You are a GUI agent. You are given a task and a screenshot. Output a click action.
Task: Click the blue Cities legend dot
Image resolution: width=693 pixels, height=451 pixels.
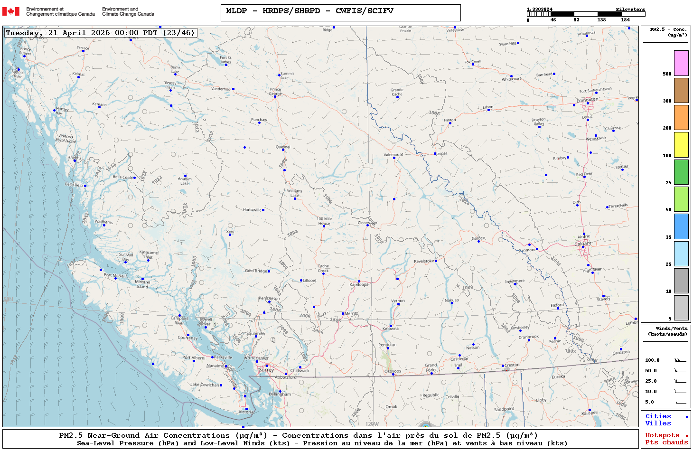[687, 417]
